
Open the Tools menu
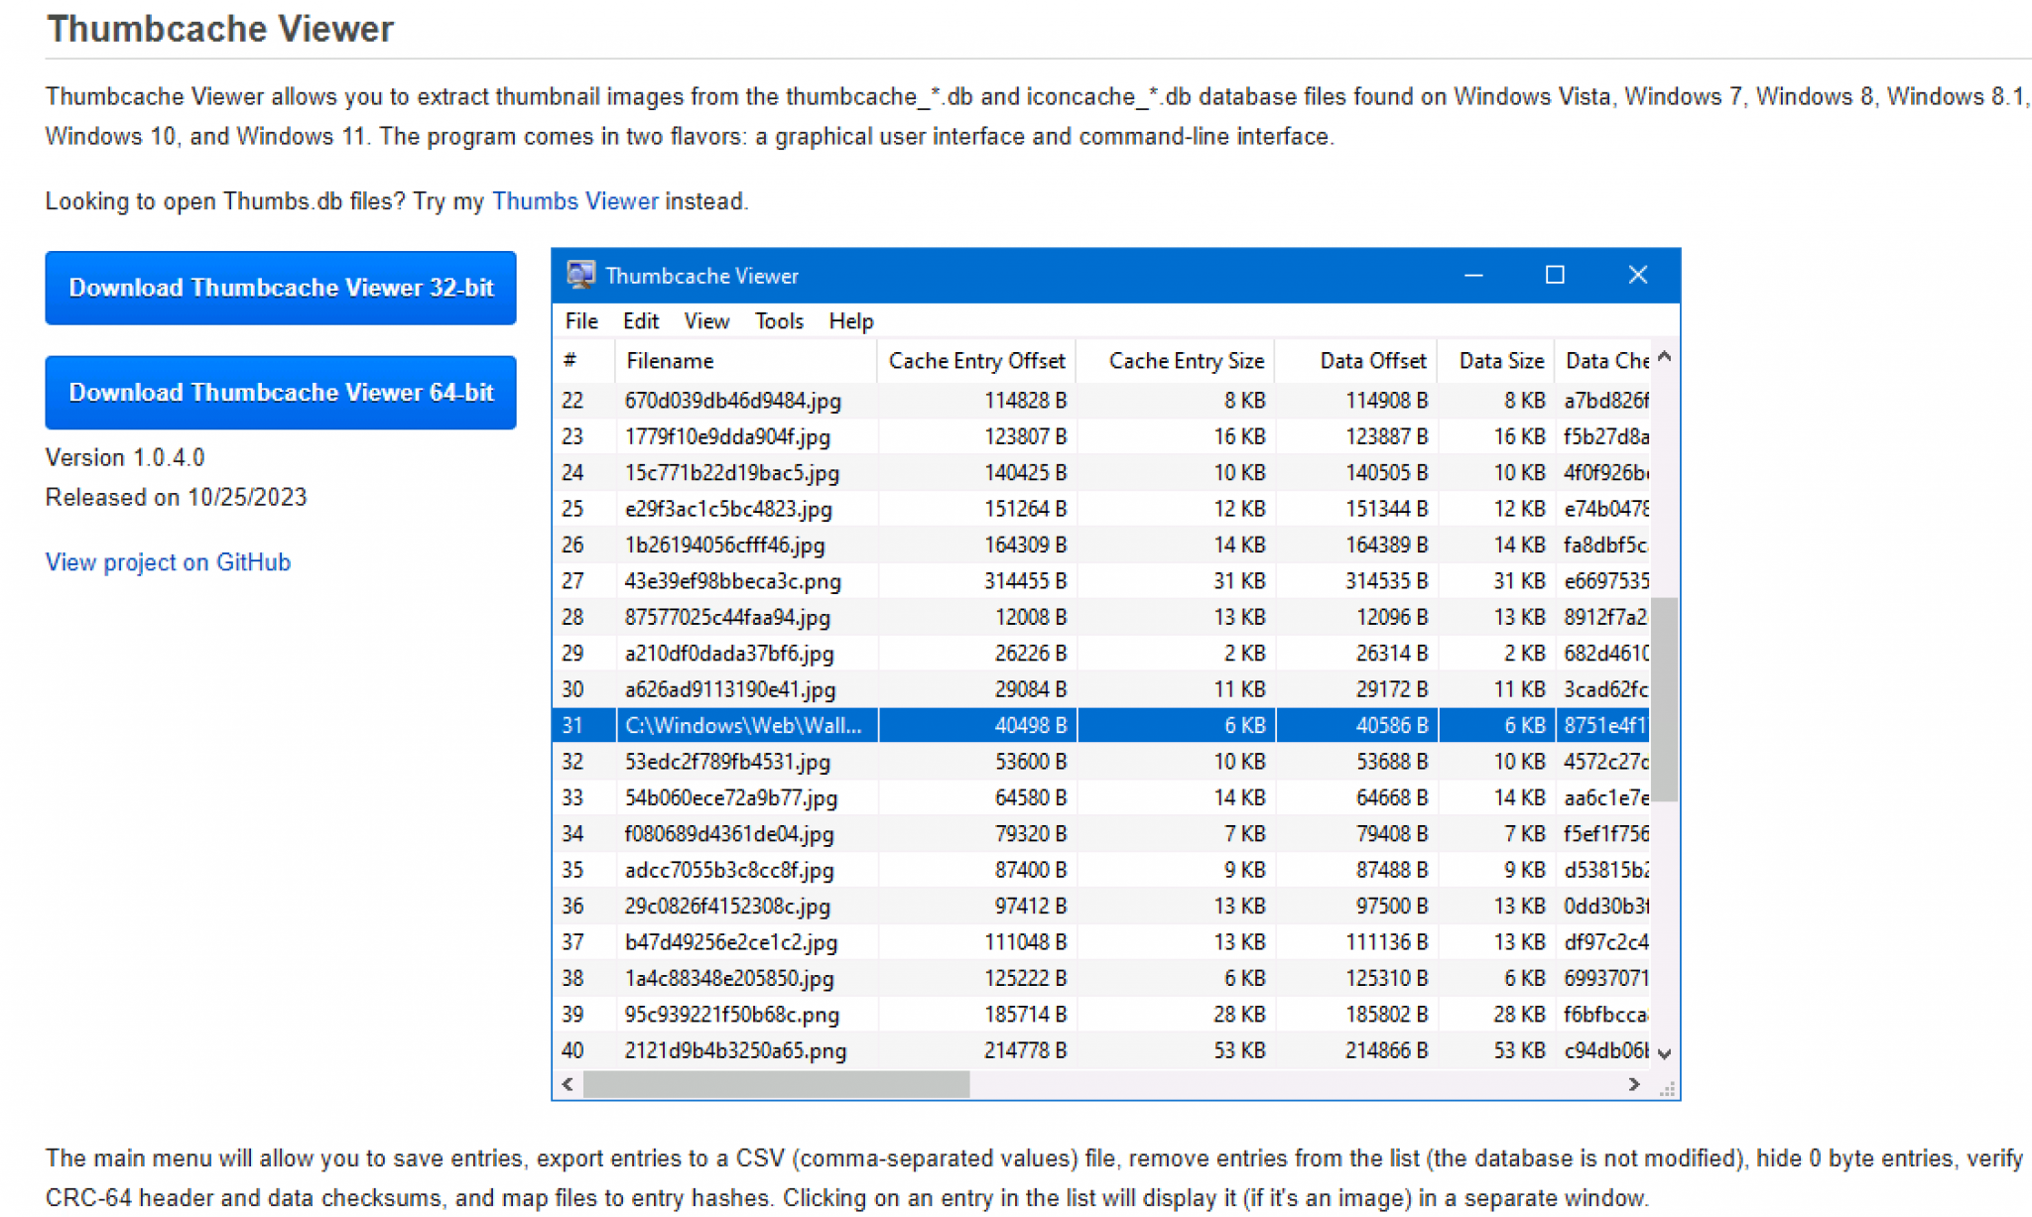pyautogui.click(x=778, y=321)
